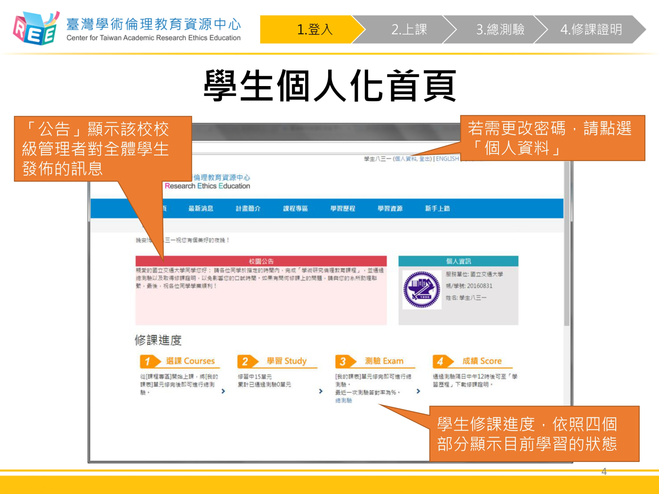This screenshot has width=659, height=494.
Task: Expand the chevron arrow after the Study description
Action: [x=321, y=391]
